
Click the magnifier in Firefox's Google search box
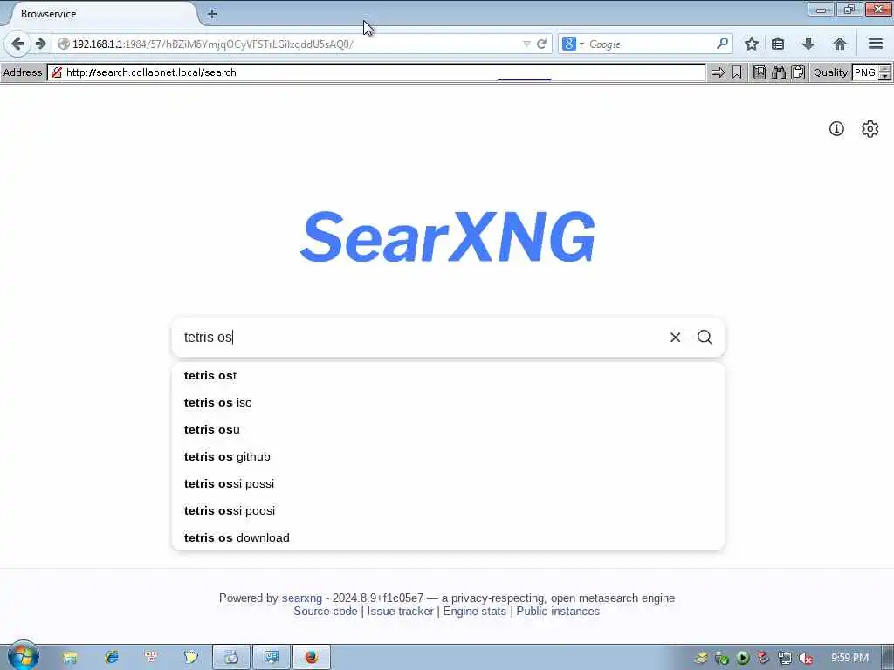coord(722,44)
